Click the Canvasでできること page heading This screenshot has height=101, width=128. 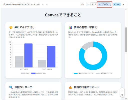coord(63,15)
